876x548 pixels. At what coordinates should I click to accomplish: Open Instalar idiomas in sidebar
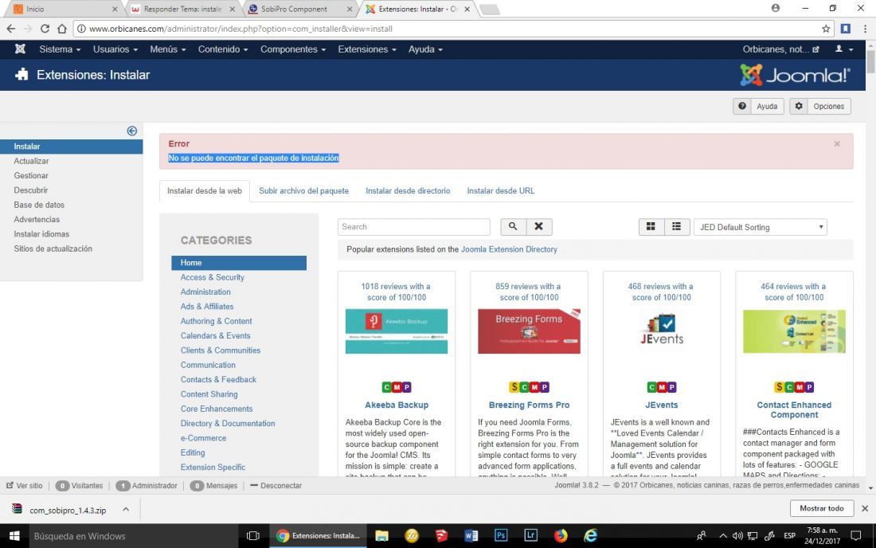coord(41,234)
